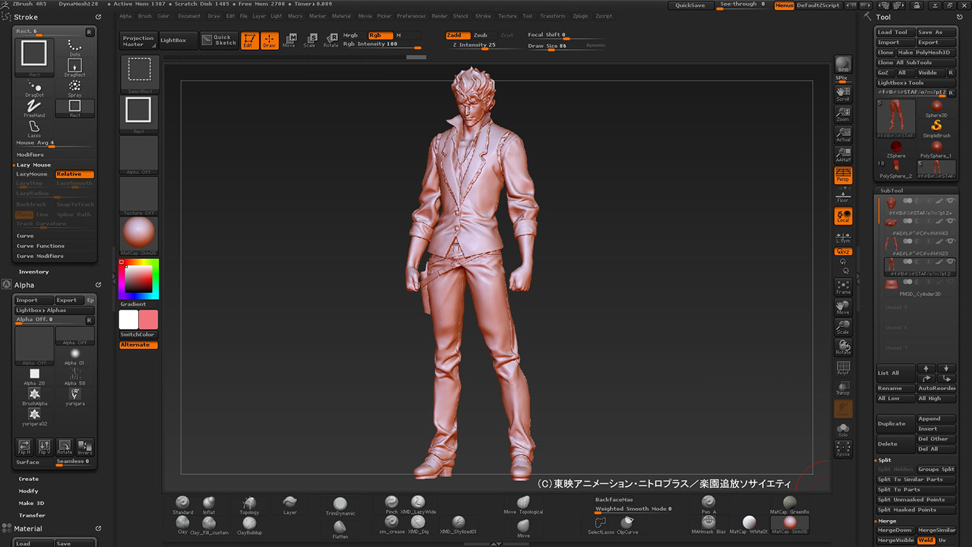972x547 pixels.
Task: Switch to the Scale transform mode
Action: pos(310,40)
